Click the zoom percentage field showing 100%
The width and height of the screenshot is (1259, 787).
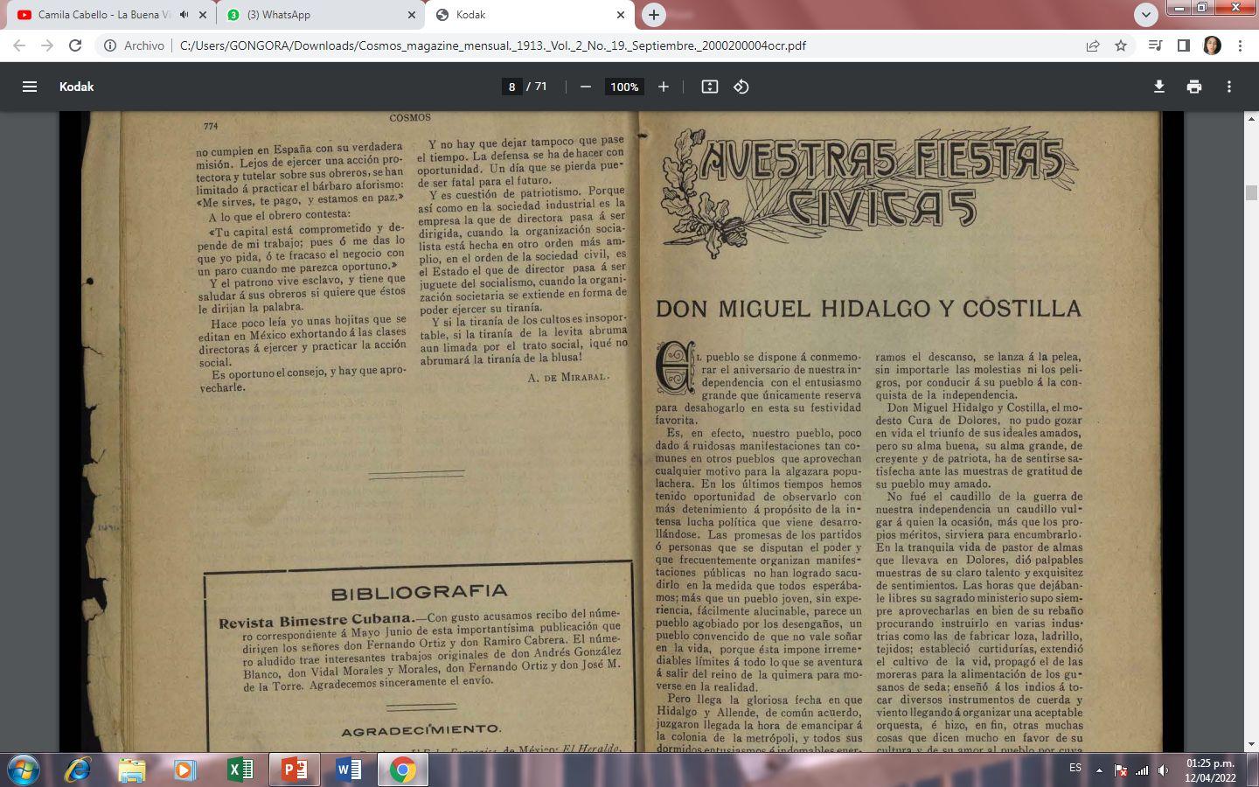624,87
